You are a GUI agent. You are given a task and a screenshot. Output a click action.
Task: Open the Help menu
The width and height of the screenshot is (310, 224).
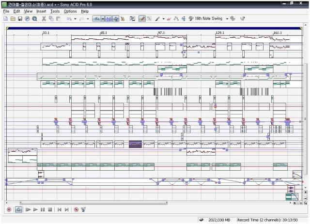coord(85,11)
